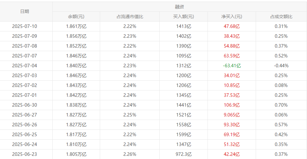Screen dimensions: 307x159
Task: Select the date cell 2025-06-25
Action: 25,135
